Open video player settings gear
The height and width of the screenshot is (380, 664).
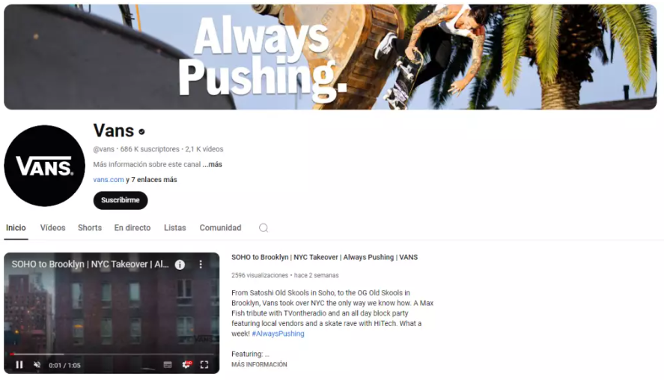[x=186, y=365]
